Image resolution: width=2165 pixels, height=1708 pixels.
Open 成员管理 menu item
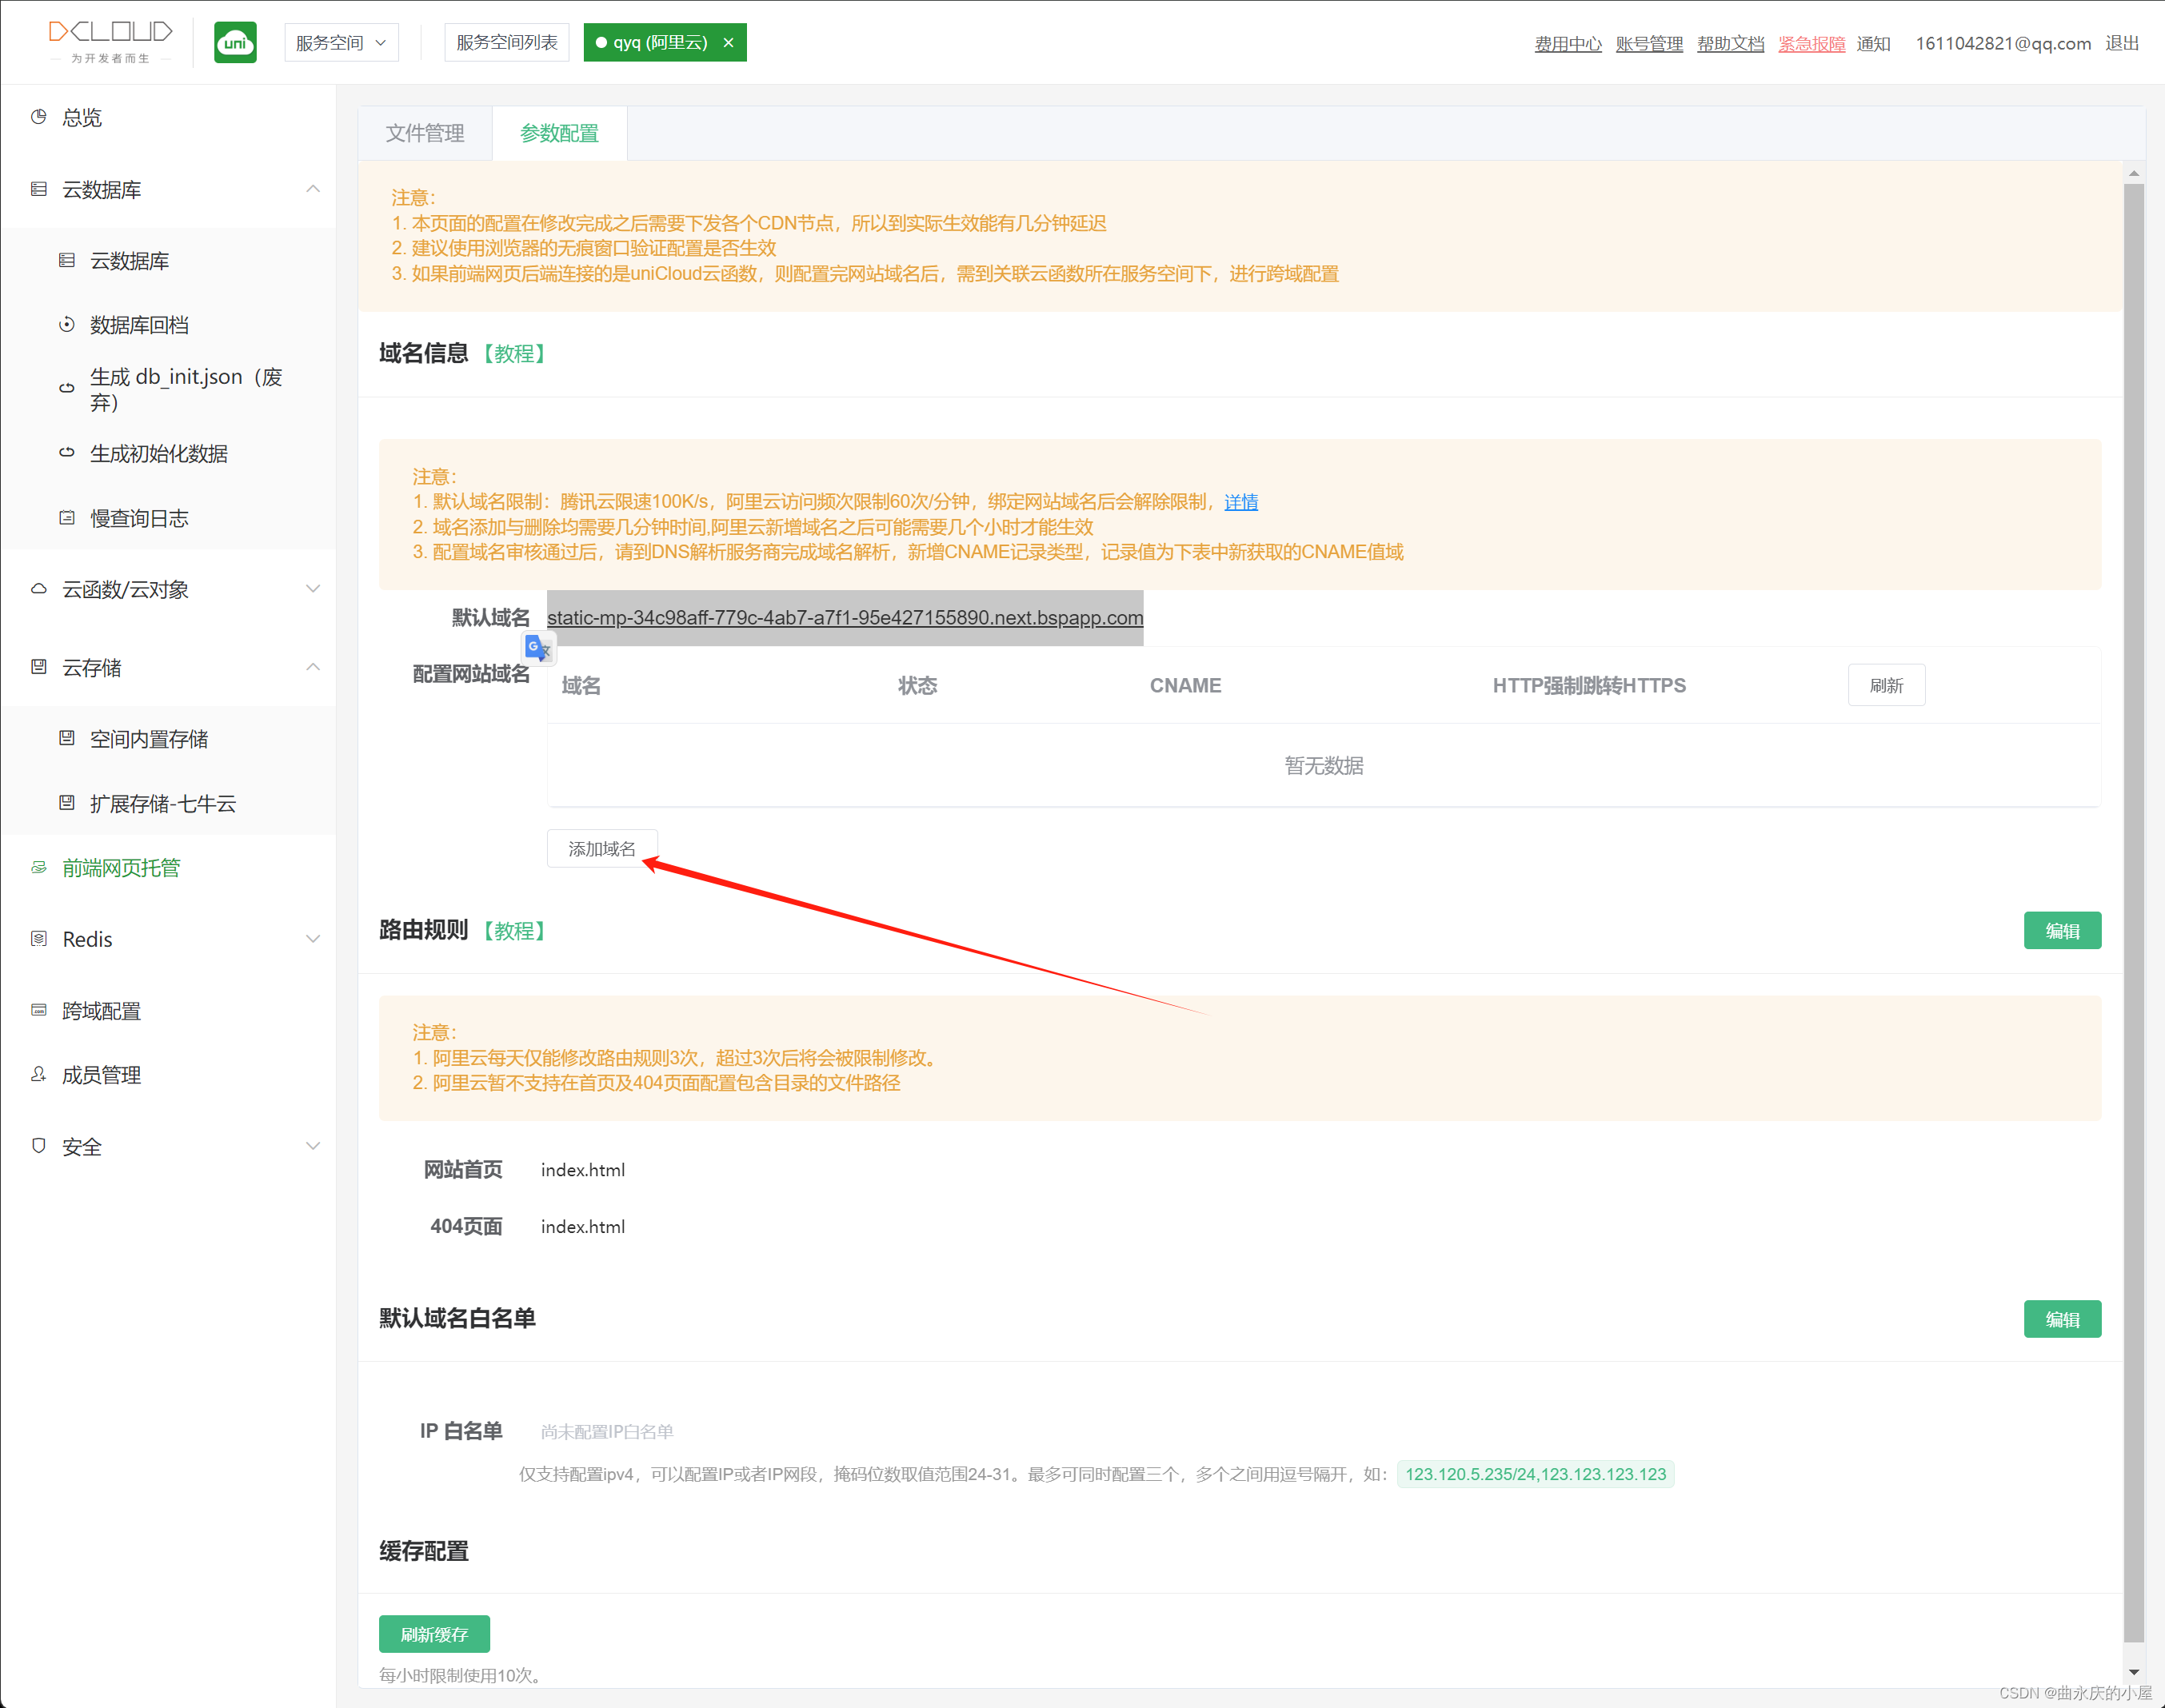[x=168, y=1075]
